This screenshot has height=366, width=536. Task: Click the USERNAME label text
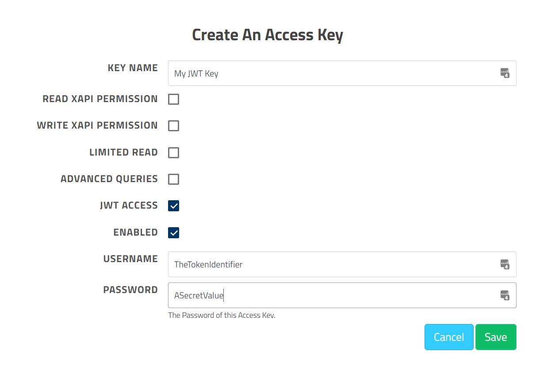130,259
